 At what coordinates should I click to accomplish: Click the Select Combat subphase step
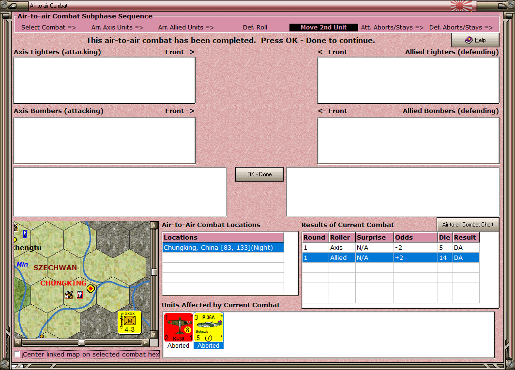click(x=48, y=28)
